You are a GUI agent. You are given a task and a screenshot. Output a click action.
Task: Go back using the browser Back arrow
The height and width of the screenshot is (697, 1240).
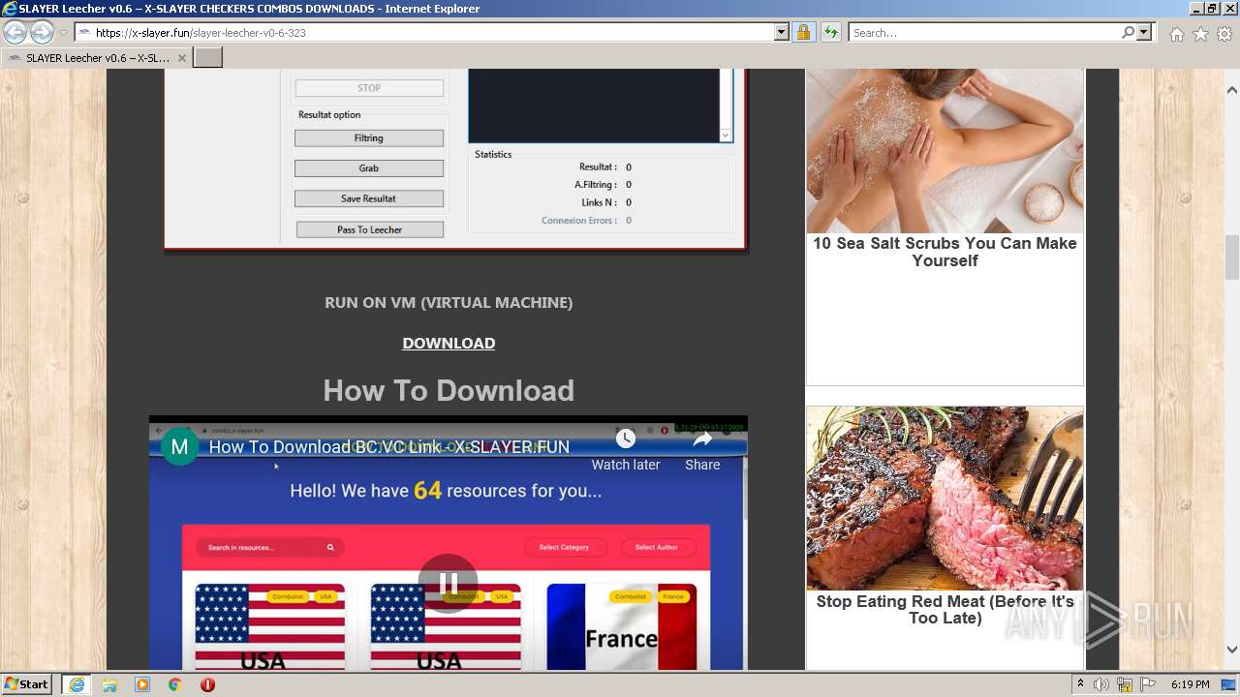click(x=15, y=33)
